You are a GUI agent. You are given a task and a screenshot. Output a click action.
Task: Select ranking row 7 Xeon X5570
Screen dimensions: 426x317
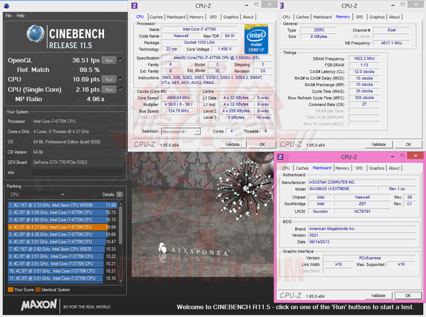(63, 249)
